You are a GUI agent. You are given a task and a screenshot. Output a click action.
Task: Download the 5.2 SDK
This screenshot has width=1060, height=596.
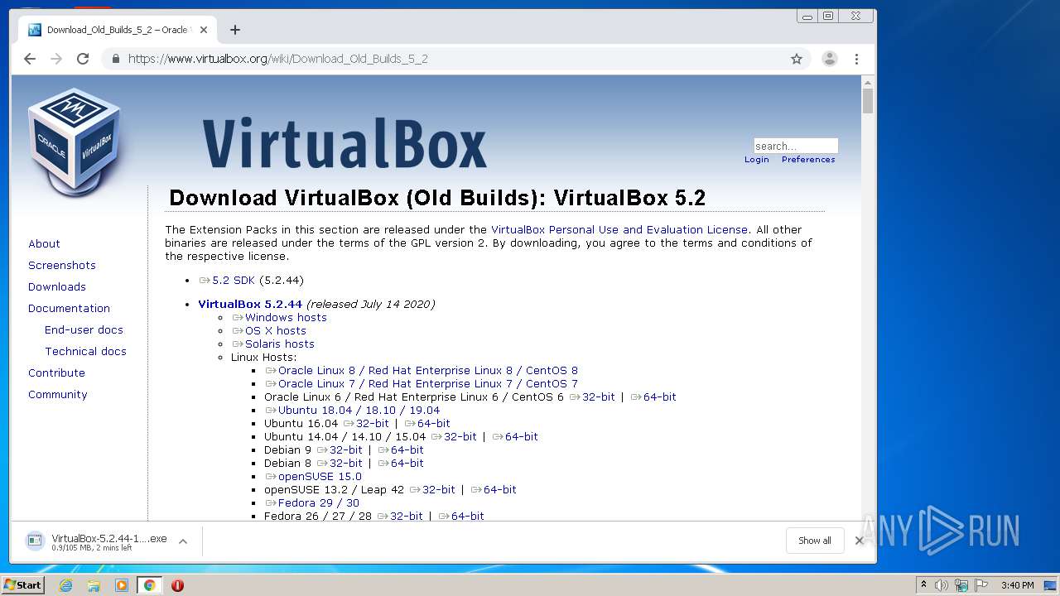pyautogui.click(x=227, y=281)
